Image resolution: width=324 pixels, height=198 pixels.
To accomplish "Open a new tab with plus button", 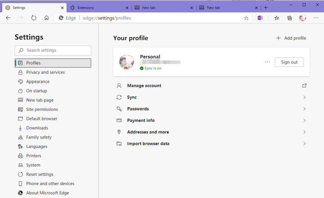I will [x=266, y=8].
